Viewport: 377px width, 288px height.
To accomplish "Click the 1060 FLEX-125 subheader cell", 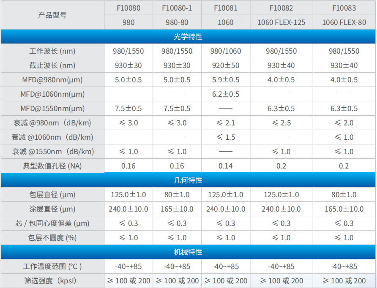I will [x=280, y=22].
